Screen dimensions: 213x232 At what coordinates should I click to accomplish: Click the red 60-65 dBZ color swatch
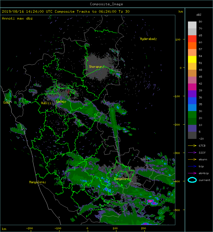192,39
